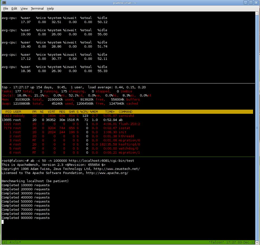
Task: Minimize the pablo@tar terminal window
Action: (x=245, y=3)
